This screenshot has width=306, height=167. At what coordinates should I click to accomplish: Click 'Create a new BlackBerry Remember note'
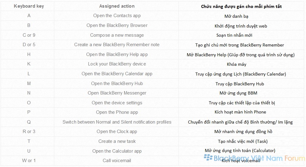pyautogui.click(x=117, y=45)
